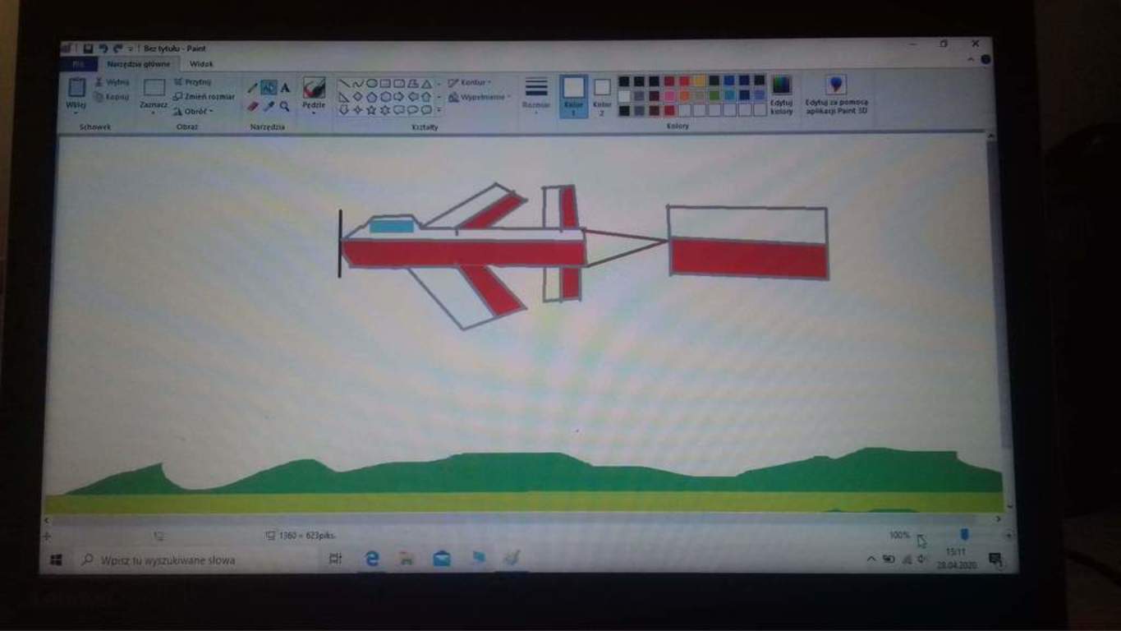
Task: Pick the Text tool (A icon)
Action: (x=285, y=88)
